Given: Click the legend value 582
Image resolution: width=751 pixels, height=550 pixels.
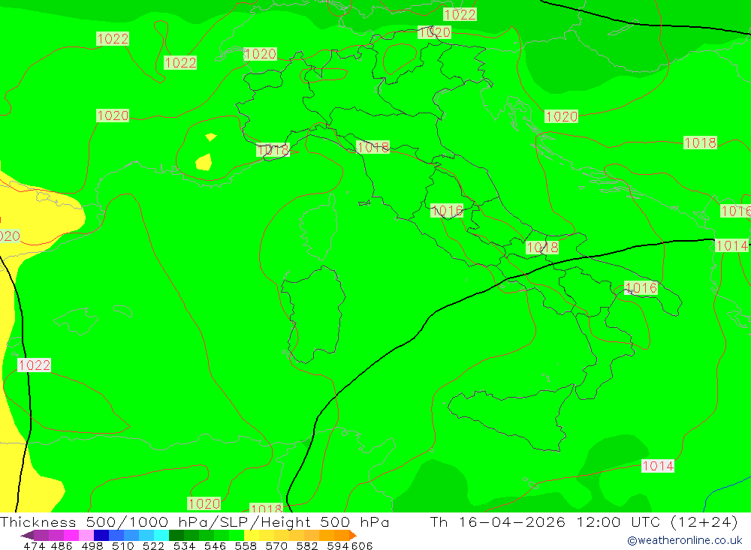Looking at the screenshot, I should click(306, 546).
